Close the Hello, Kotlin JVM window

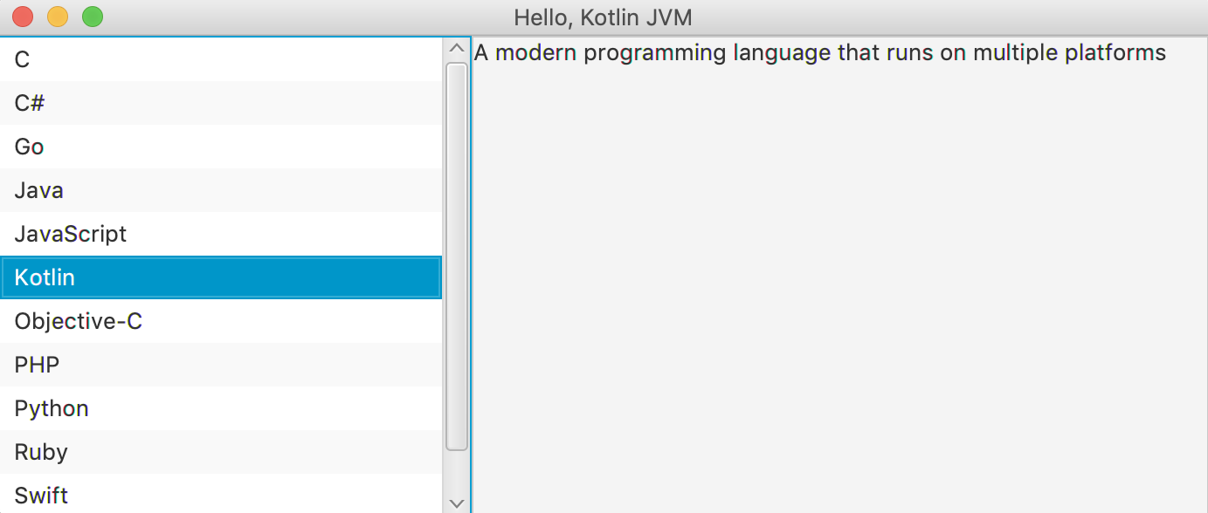tap(22, 17)
